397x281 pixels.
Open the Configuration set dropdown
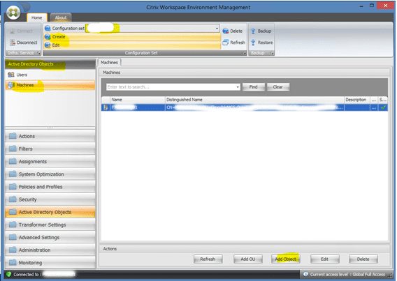pyautogui.click(x=217, y=28)
